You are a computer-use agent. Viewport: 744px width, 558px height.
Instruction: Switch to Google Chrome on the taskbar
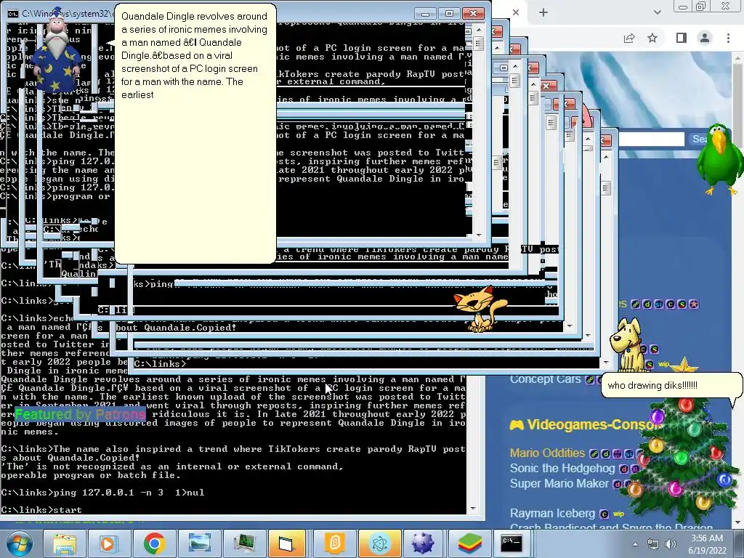[154, 543]
